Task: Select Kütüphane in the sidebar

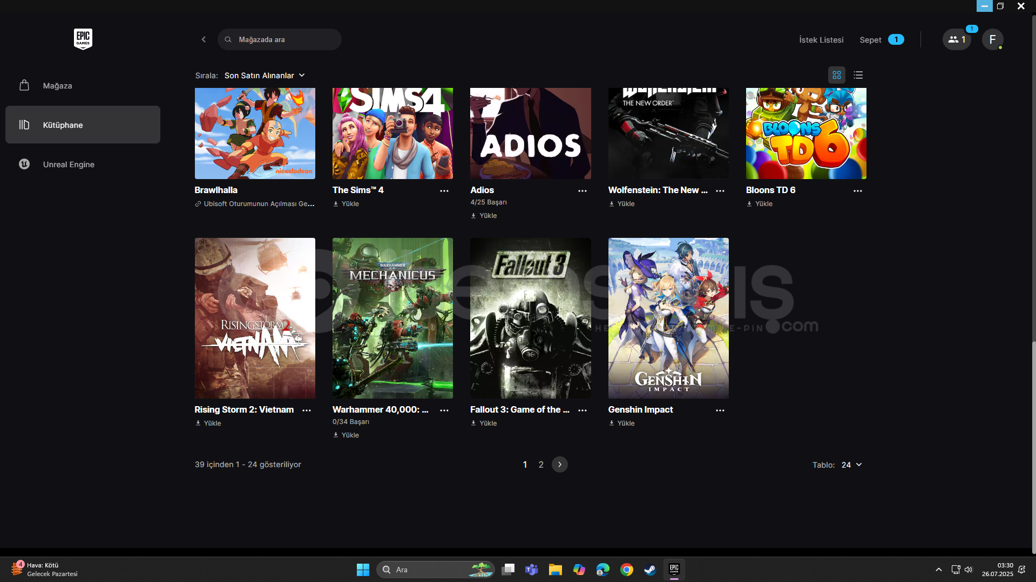Action: pos(83,125)
